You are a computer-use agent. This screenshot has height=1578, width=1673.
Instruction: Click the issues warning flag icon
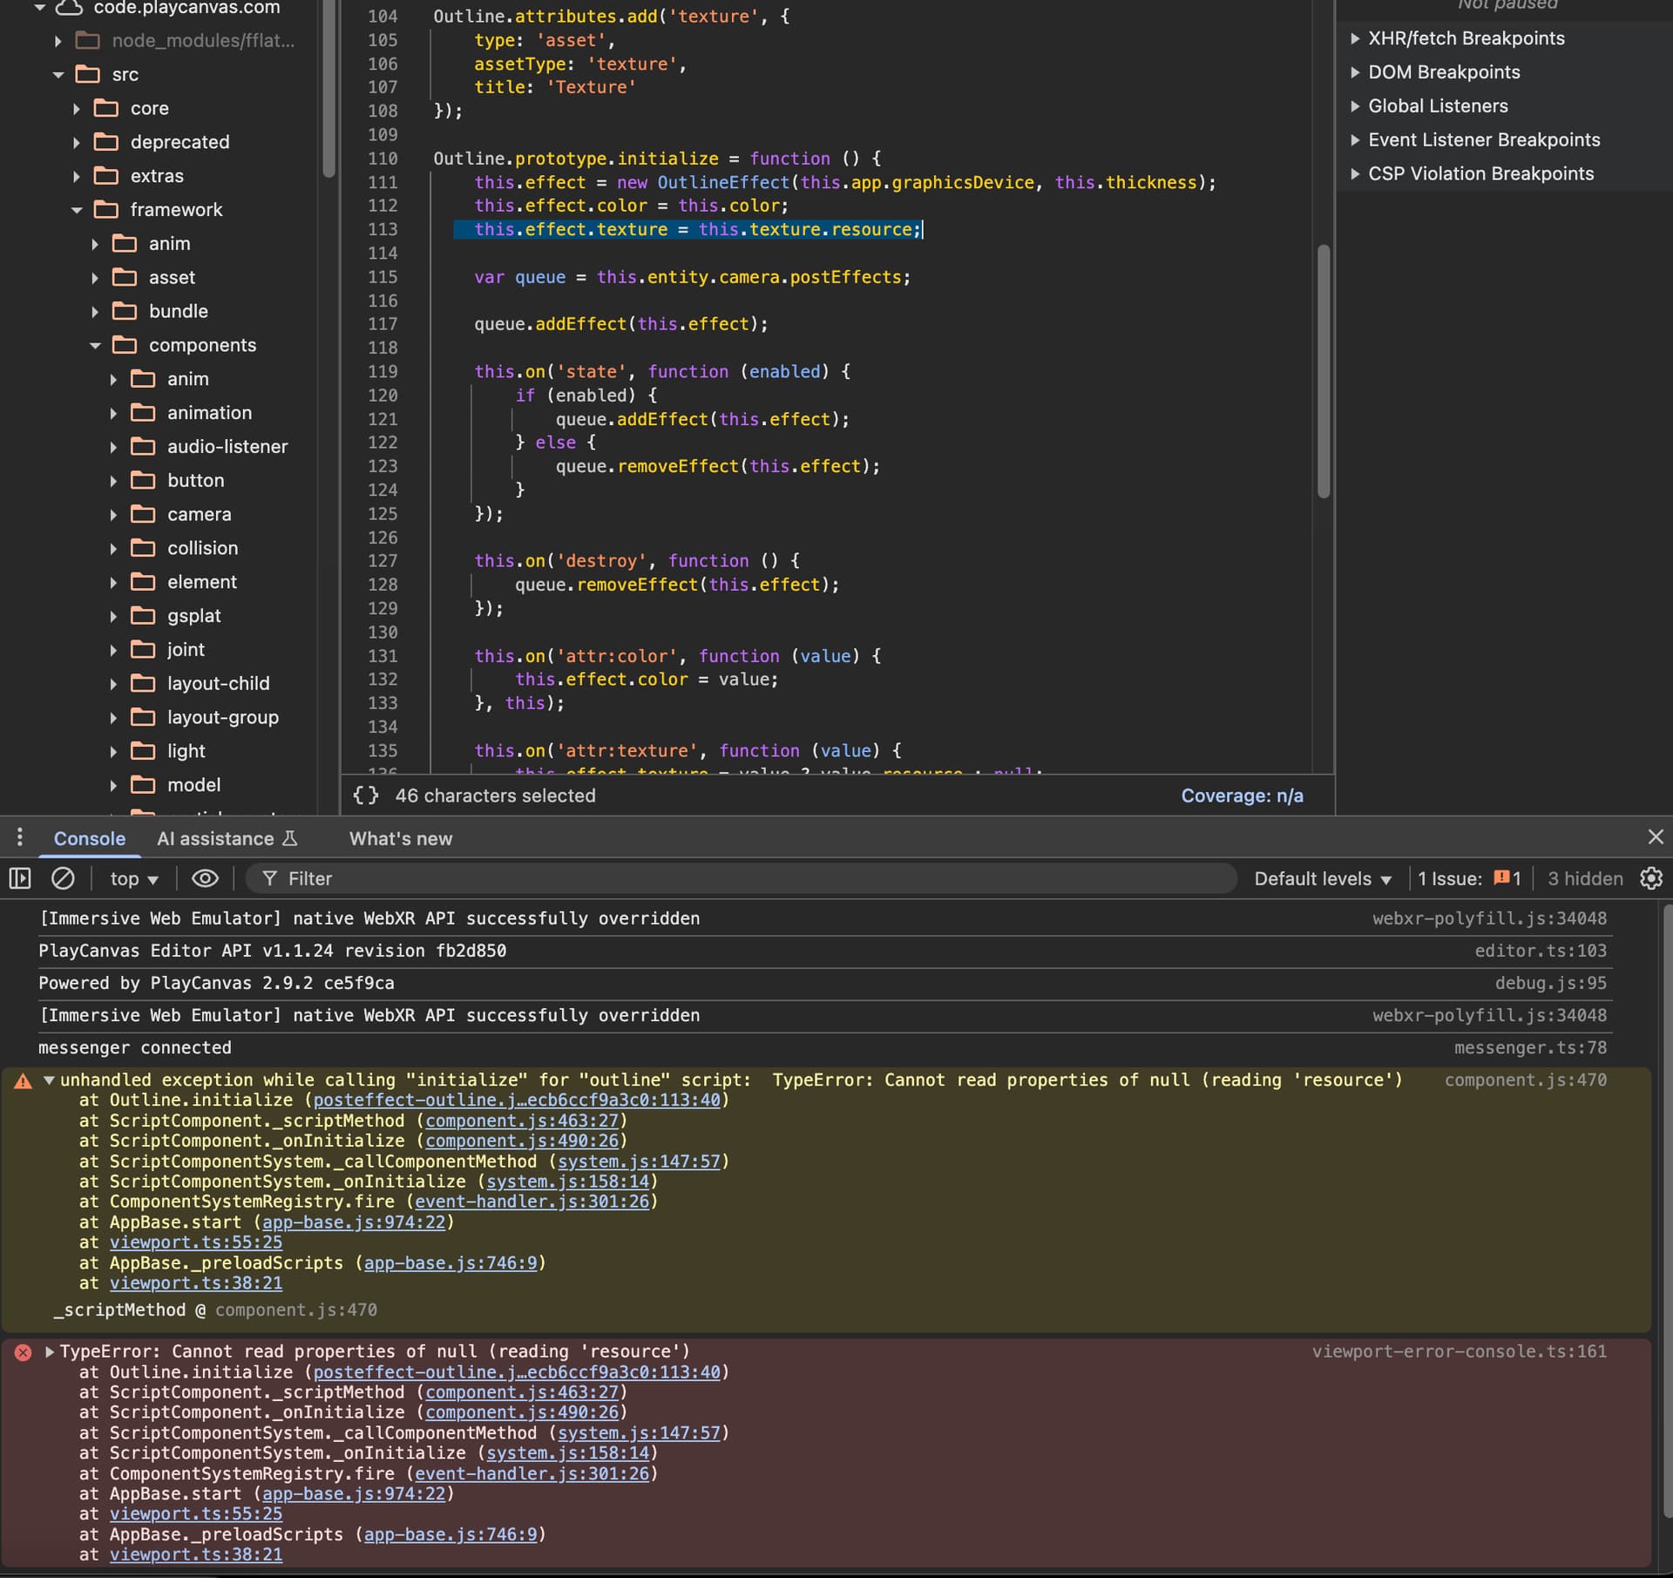point(1501,878)
